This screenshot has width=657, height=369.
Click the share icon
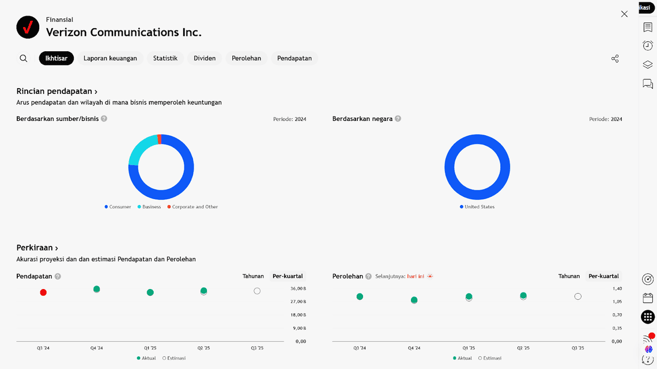click(x=615, y=59)
